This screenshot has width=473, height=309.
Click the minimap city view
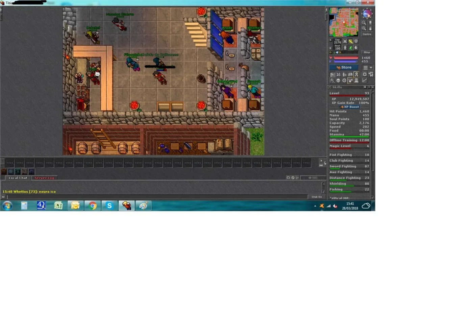[x=344, y=22]
